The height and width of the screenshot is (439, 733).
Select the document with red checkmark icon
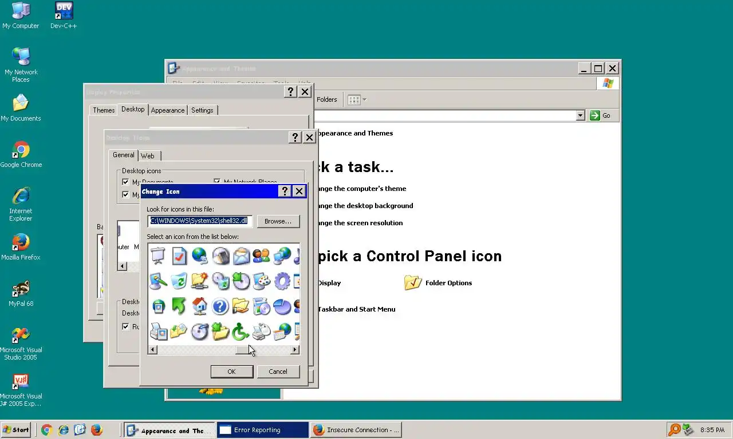click(179, 256)
